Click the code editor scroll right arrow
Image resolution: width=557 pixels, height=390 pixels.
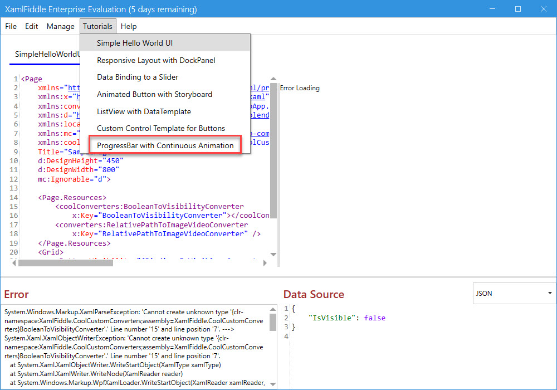click(x=265, y=263)
